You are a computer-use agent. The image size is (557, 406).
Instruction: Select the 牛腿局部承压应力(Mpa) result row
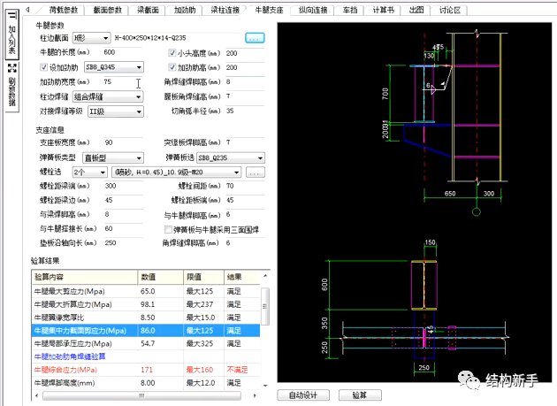146,343
